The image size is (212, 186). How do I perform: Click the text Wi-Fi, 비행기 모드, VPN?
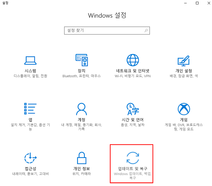(x=133, y=76)
